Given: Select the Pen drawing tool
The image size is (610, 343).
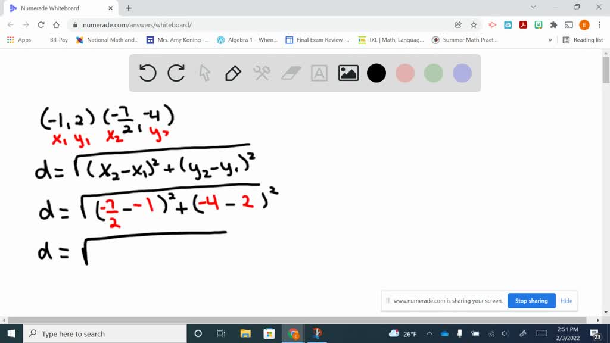Looking at the screenshot, I should pyautogui.click(x=233, y=73).
